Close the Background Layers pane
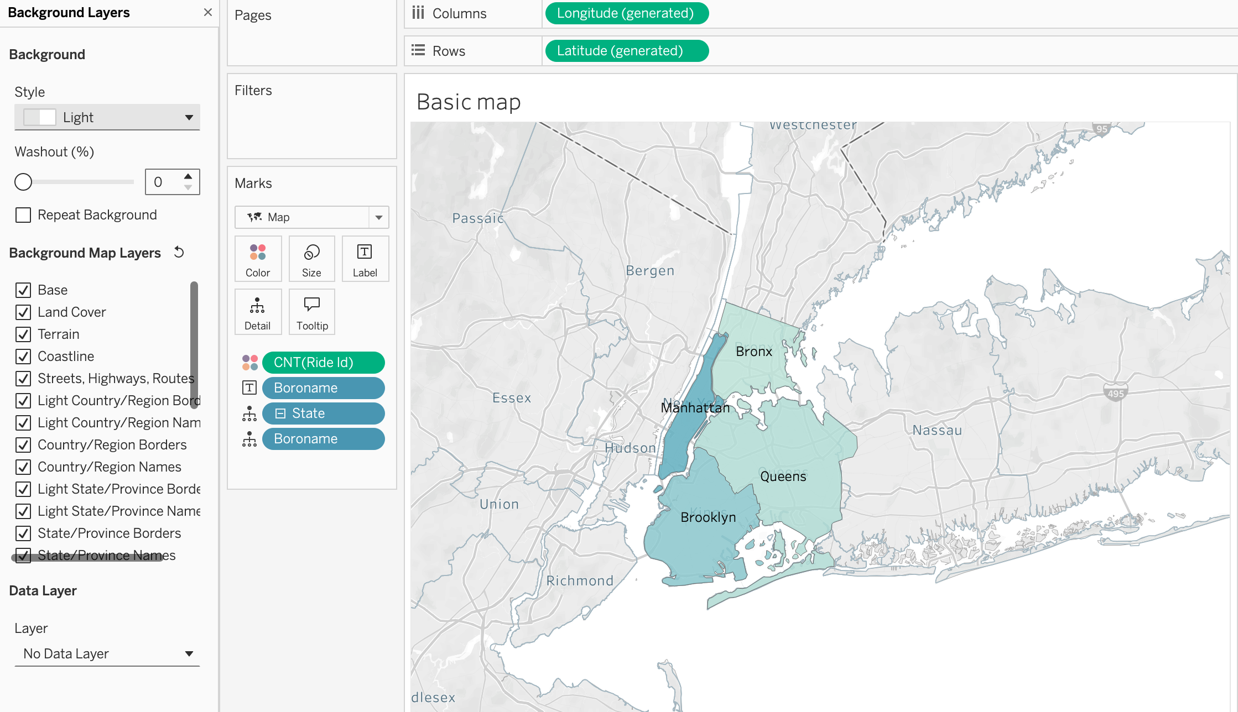1238x712 pixels. pos(208,12)
